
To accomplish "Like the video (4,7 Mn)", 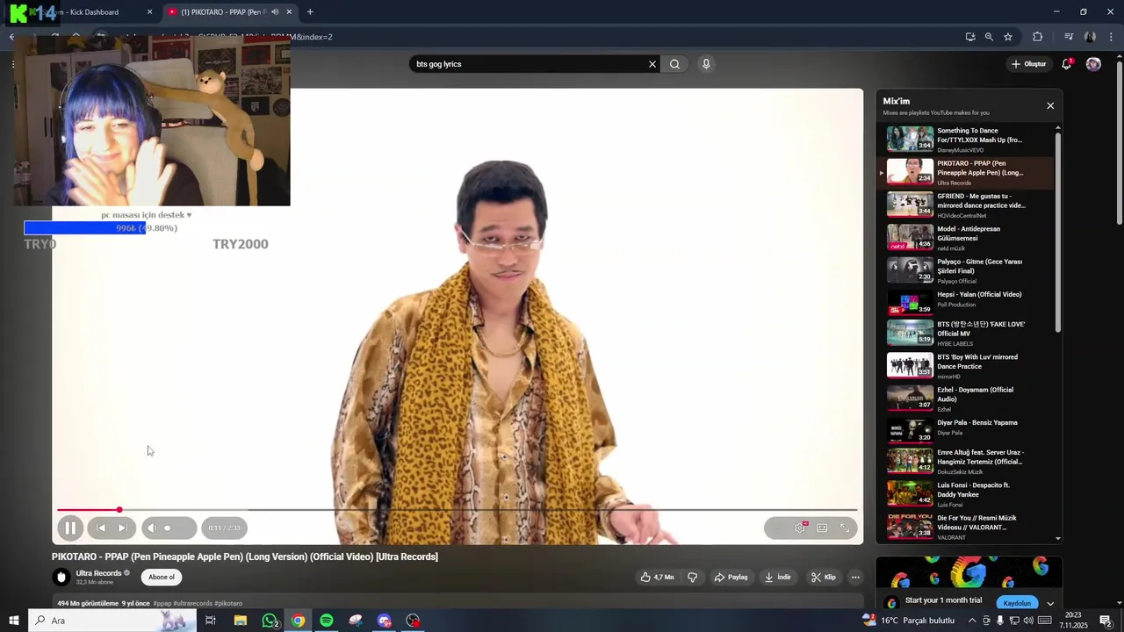I will [657, 577].
